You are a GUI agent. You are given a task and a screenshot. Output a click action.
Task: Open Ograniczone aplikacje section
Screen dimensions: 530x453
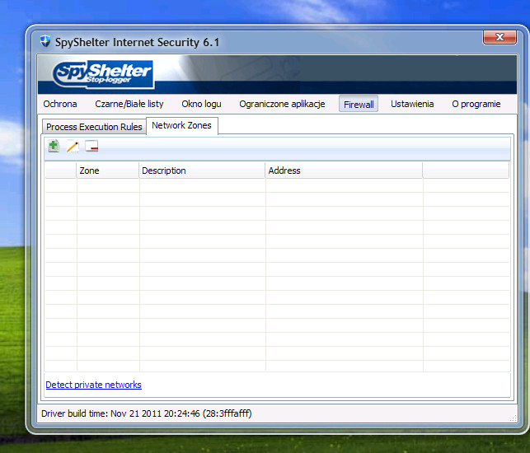282,104
